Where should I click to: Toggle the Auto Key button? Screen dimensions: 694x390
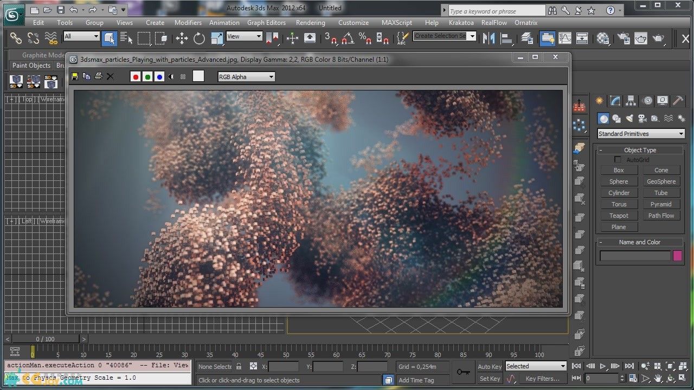[x=490, y=367]
